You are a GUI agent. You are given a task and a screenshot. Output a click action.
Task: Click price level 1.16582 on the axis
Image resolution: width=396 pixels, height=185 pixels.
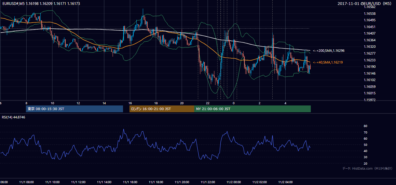point(370,7)
